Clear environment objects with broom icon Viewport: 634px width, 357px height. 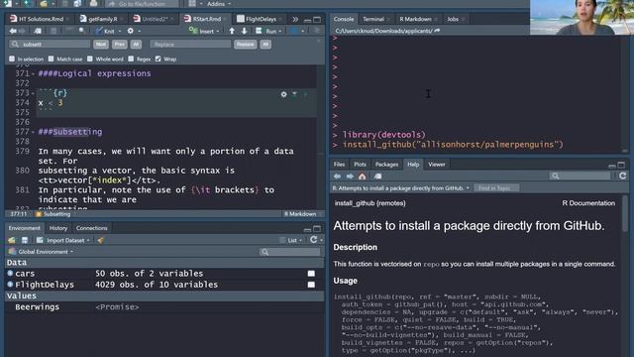100,240
